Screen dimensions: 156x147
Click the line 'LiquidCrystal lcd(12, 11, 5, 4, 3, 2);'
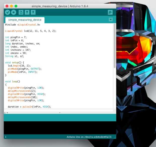click(31, 31)
